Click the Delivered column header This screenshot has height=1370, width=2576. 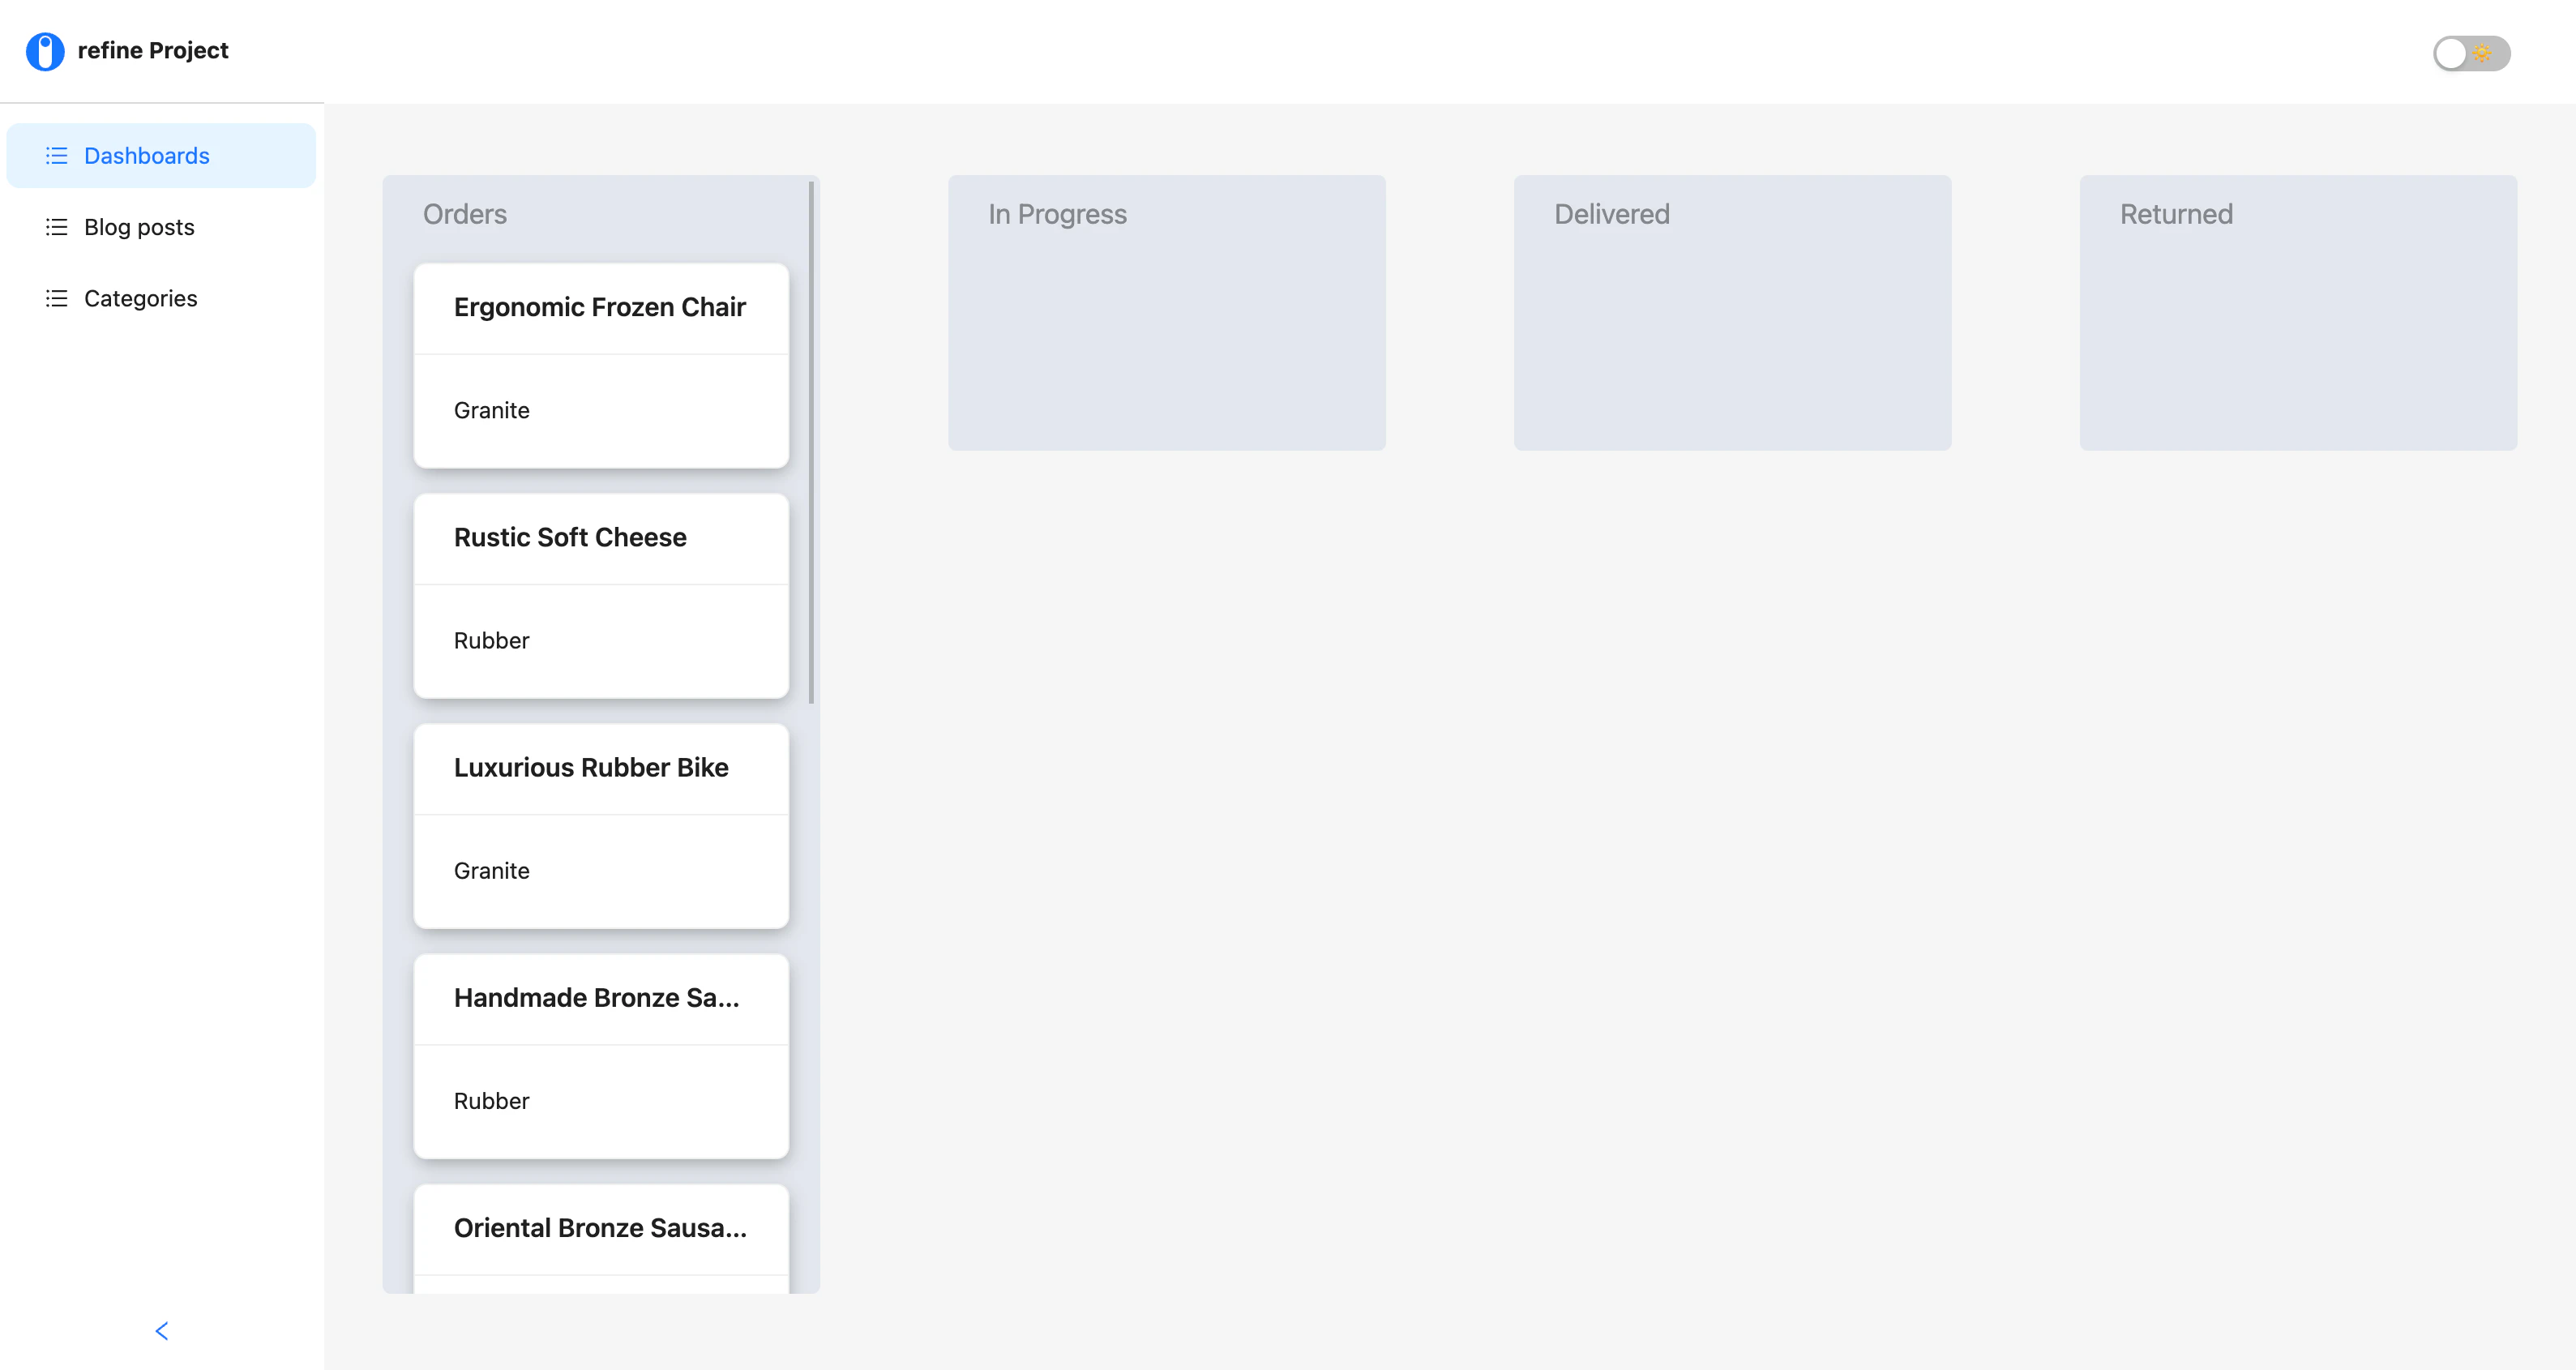tap(1612, 213)
